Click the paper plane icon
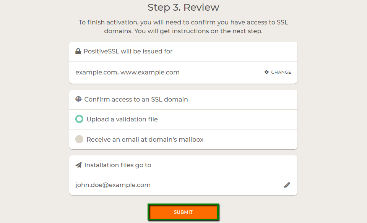The image size is (367, 223). pyautogui.click(x=78, y=165)
